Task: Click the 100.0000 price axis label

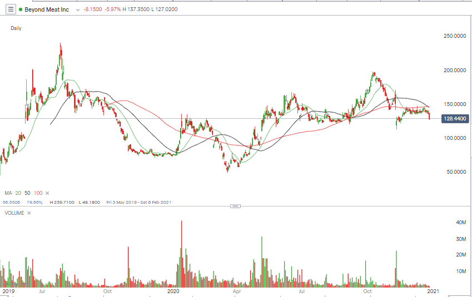Action: (455, 138)
